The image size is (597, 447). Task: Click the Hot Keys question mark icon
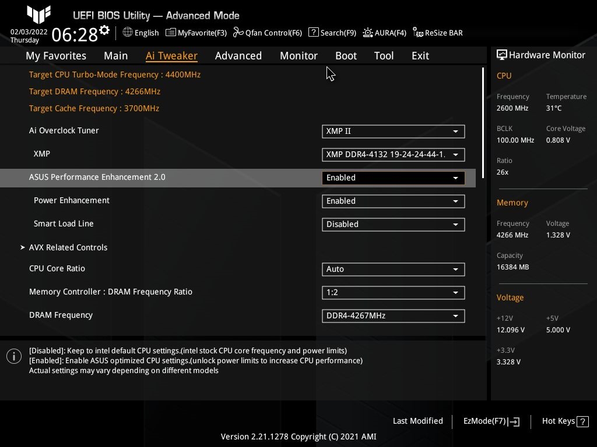point(582,421)
